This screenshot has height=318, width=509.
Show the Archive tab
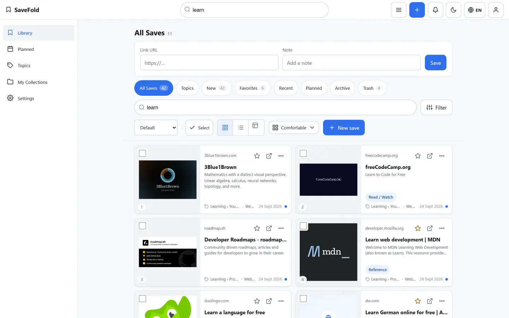click(343, 88)
